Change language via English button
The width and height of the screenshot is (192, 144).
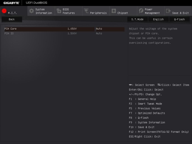click(158, 19)
